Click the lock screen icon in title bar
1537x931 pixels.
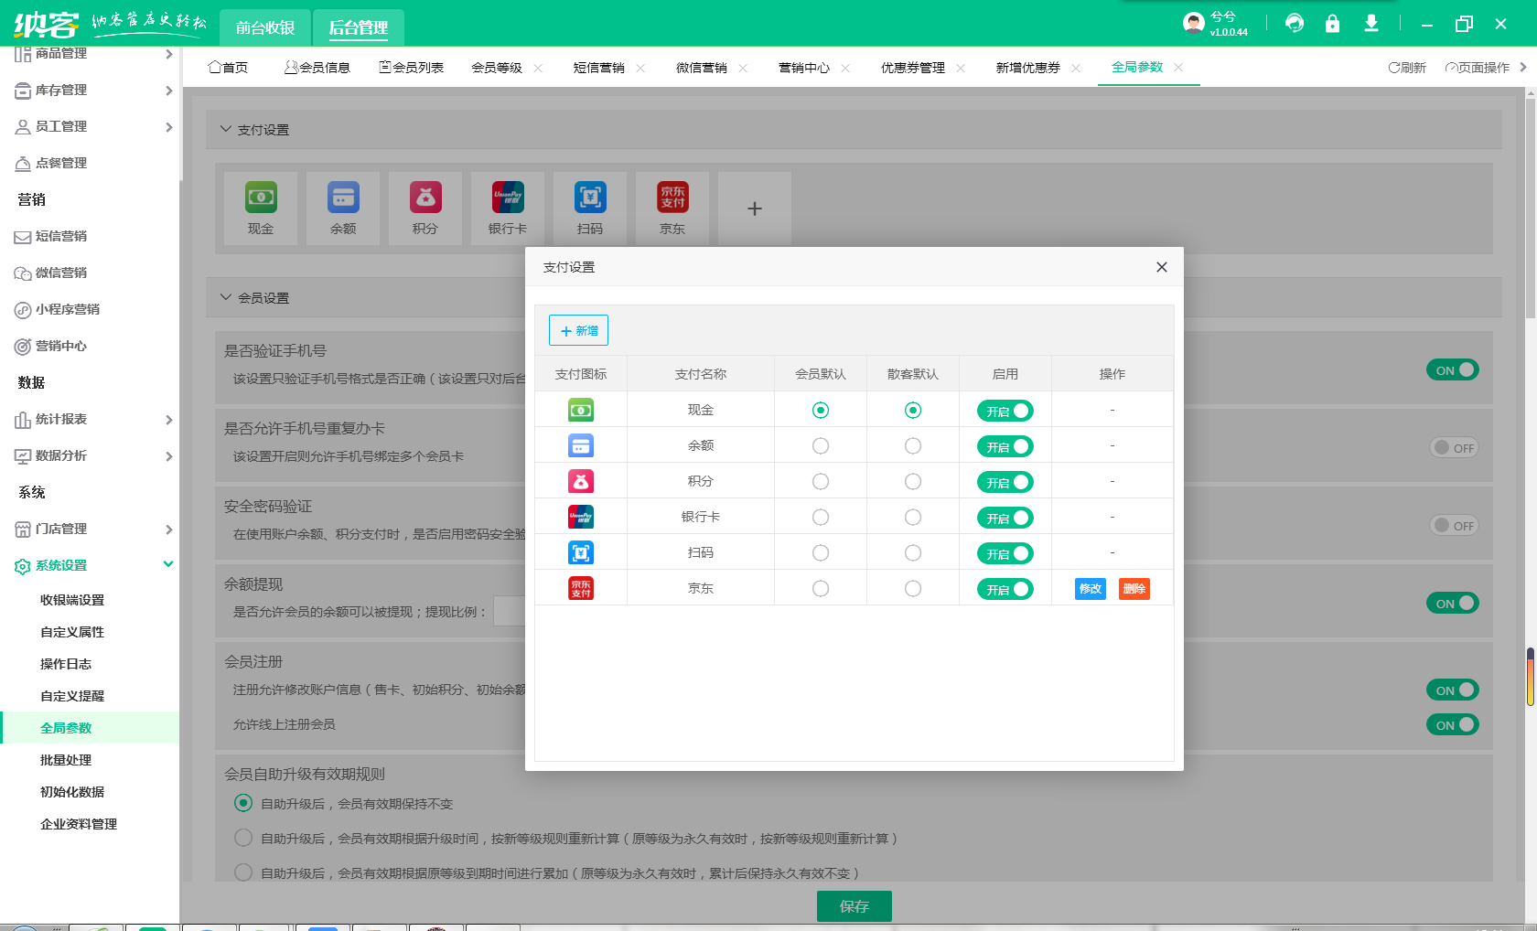[x=1333, y=24]
